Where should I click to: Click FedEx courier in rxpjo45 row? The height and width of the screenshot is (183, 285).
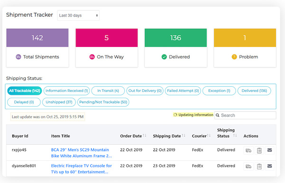[x=198, y=150]
